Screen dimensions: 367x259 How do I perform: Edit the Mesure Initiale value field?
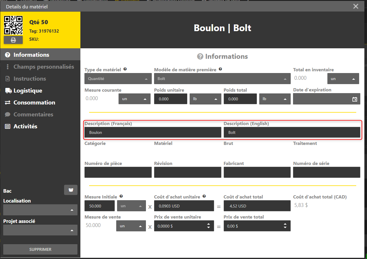100,206
